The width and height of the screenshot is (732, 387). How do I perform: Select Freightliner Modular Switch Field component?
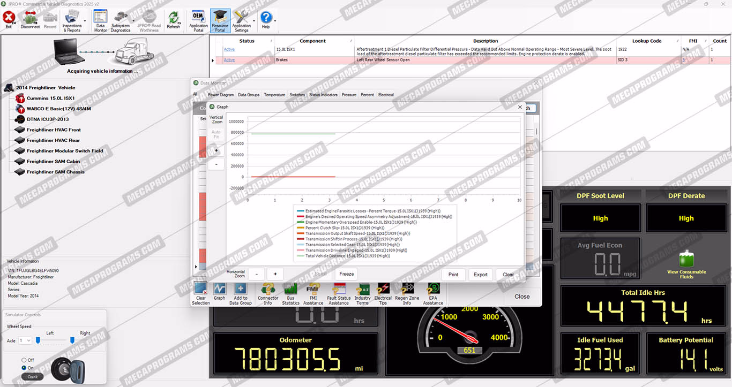coord(65,151)
